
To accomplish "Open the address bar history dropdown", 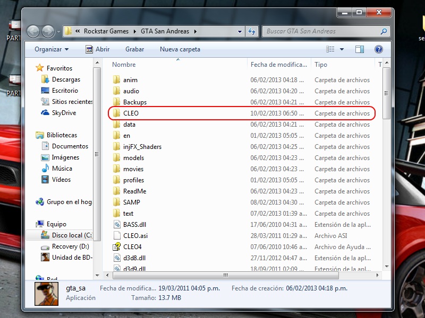I will (x=240, y=31).
